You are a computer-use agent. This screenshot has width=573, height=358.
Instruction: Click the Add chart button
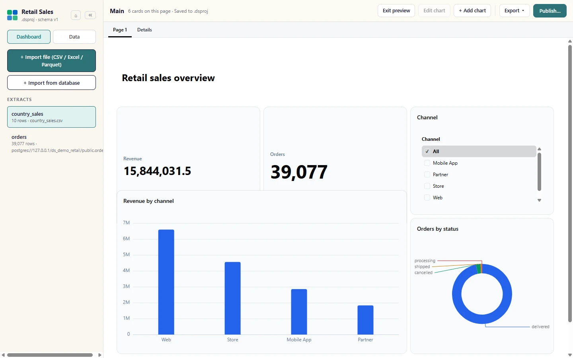pos(472,11)
